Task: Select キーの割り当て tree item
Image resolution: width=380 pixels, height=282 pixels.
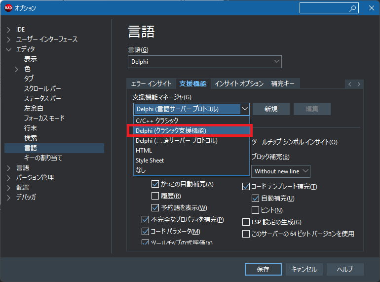Action: click(43, 158)
